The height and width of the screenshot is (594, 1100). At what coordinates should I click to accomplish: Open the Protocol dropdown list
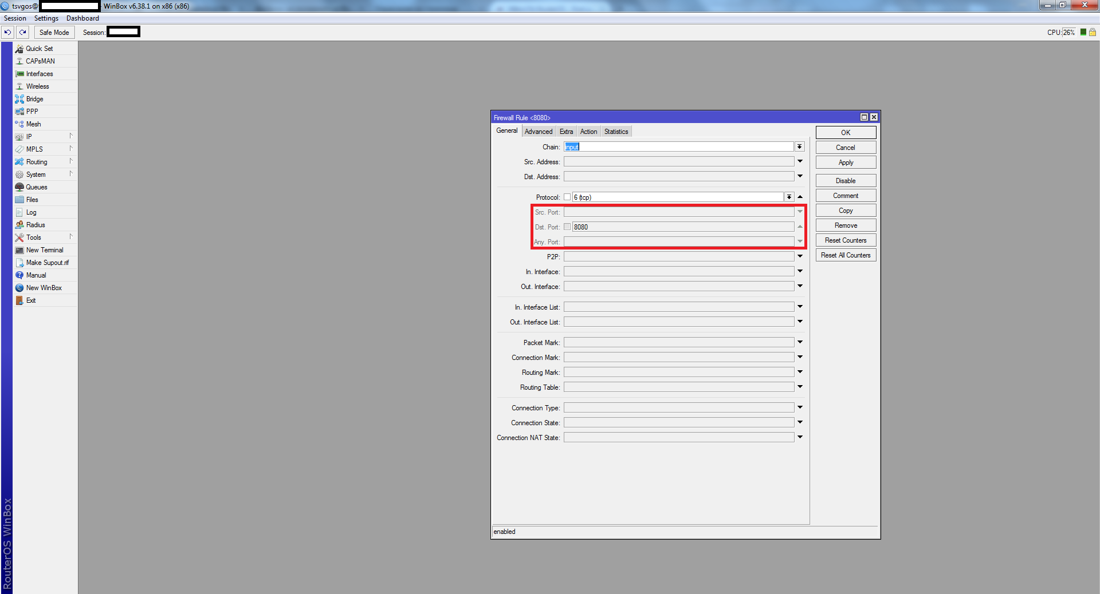pyautogui.click(x=789, y=197)
